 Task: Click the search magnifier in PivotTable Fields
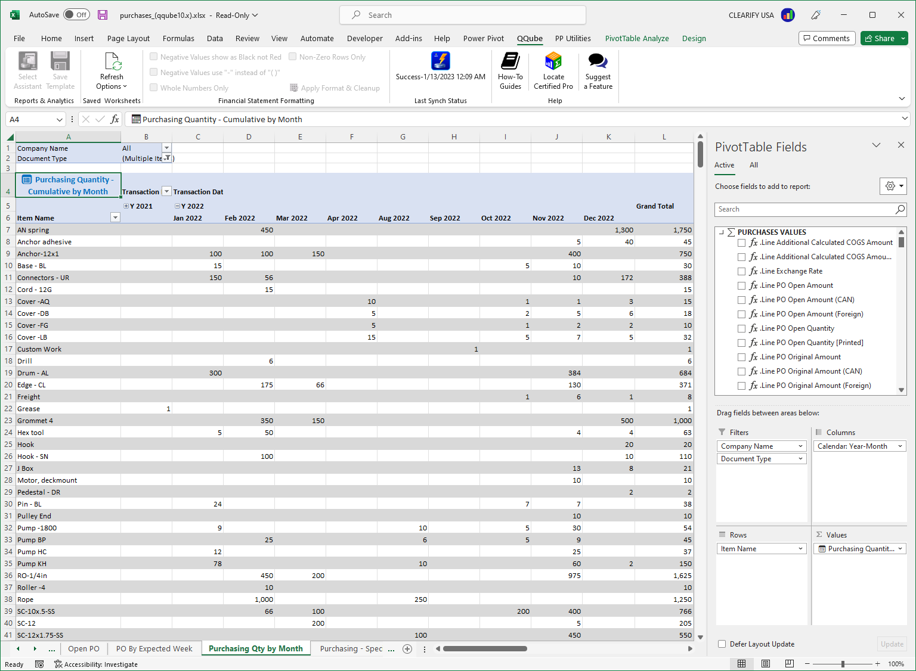pyautogui.click(x=900, y=209)
